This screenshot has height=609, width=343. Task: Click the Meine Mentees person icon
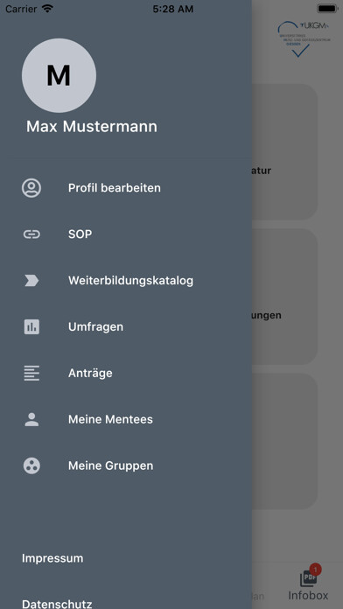(31, 419)
